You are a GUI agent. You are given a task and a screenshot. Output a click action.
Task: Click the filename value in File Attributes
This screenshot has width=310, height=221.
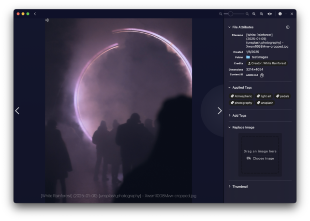(x=267, y=41)
